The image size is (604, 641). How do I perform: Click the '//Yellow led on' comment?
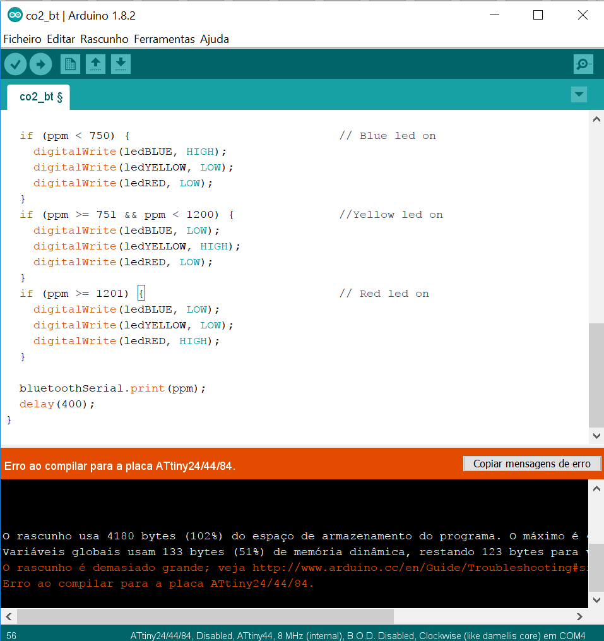(x=391, y=215)
